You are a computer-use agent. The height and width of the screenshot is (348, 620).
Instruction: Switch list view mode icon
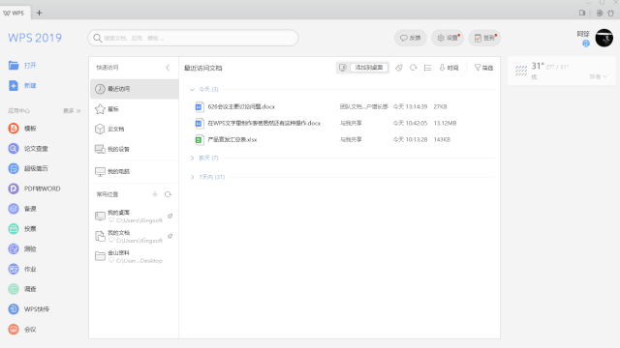click(x=427, y=68)
